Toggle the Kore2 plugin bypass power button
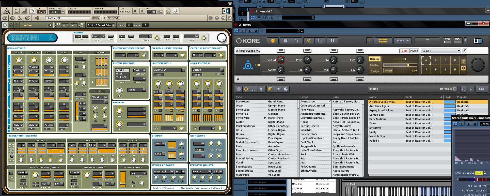490x196 pixels. coord(236,31)
